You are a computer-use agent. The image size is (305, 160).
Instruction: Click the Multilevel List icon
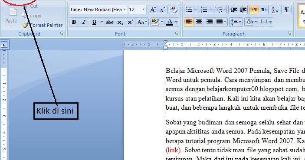[x=220, y=10]
